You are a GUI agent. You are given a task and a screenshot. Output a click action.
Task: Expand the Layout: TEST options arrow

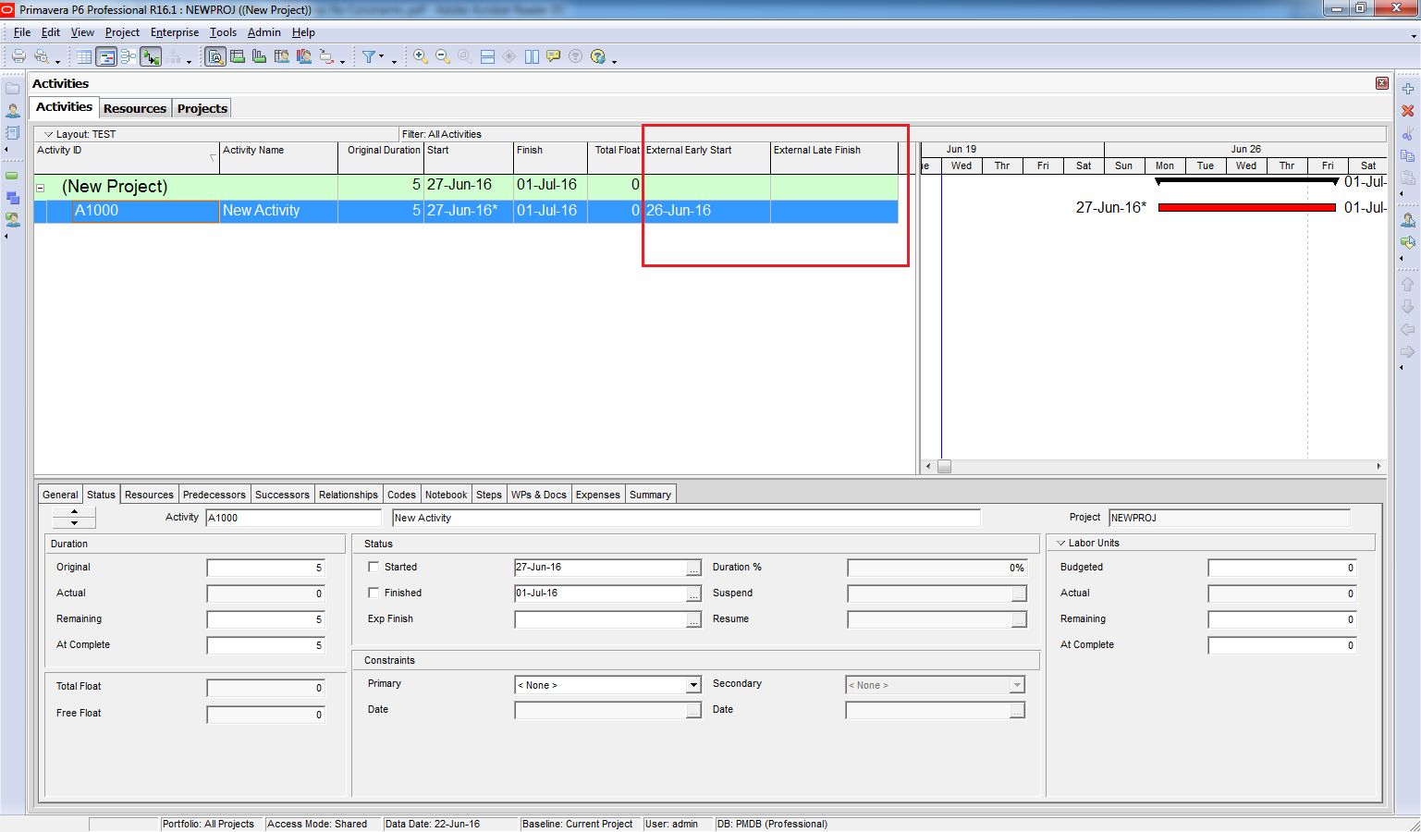pyautogui.click(x=48, y=134)
